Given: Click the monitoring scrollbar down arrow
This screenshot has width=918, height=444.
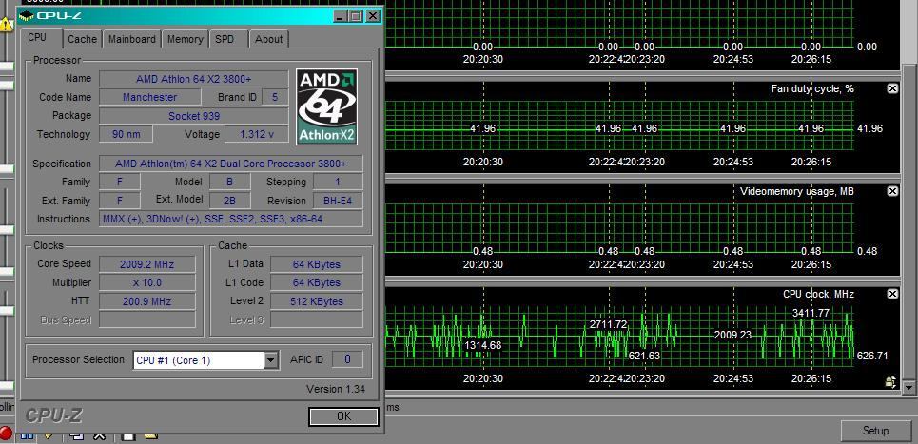Looking at the screenshot, I should [908, 387].
